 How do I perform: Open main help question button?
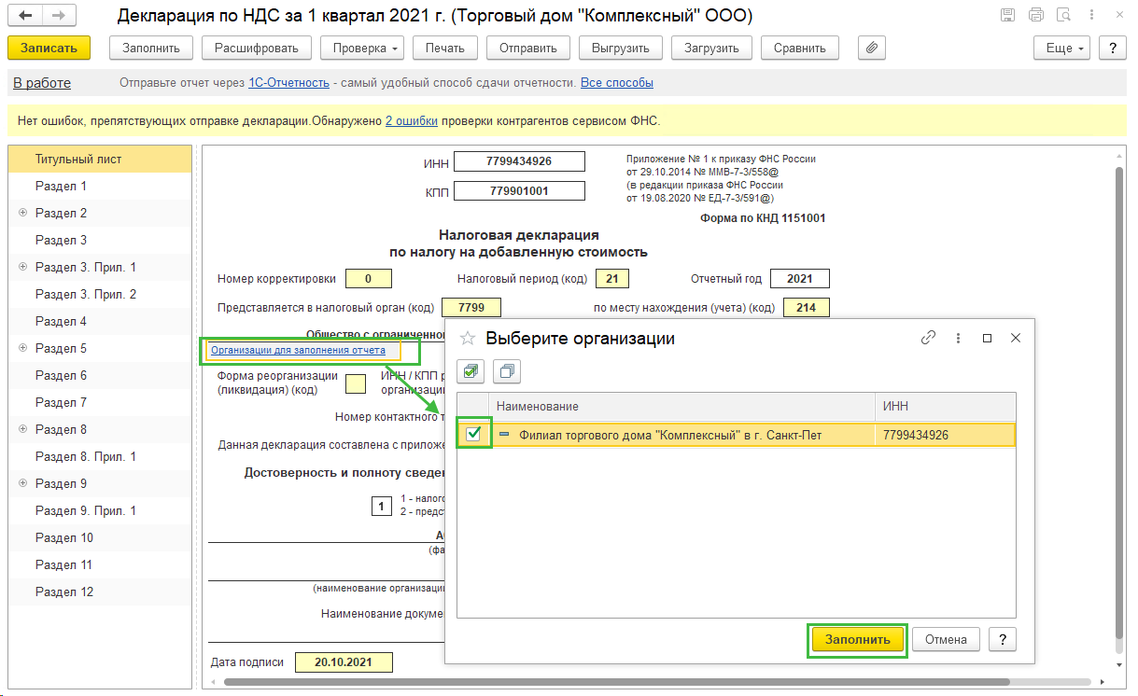pos(1113,48)
